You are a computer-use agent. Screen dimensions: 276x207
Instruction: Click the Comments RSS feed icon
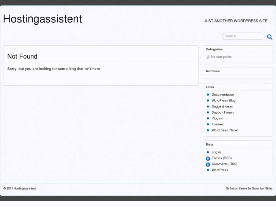click(x=208, y=164)
